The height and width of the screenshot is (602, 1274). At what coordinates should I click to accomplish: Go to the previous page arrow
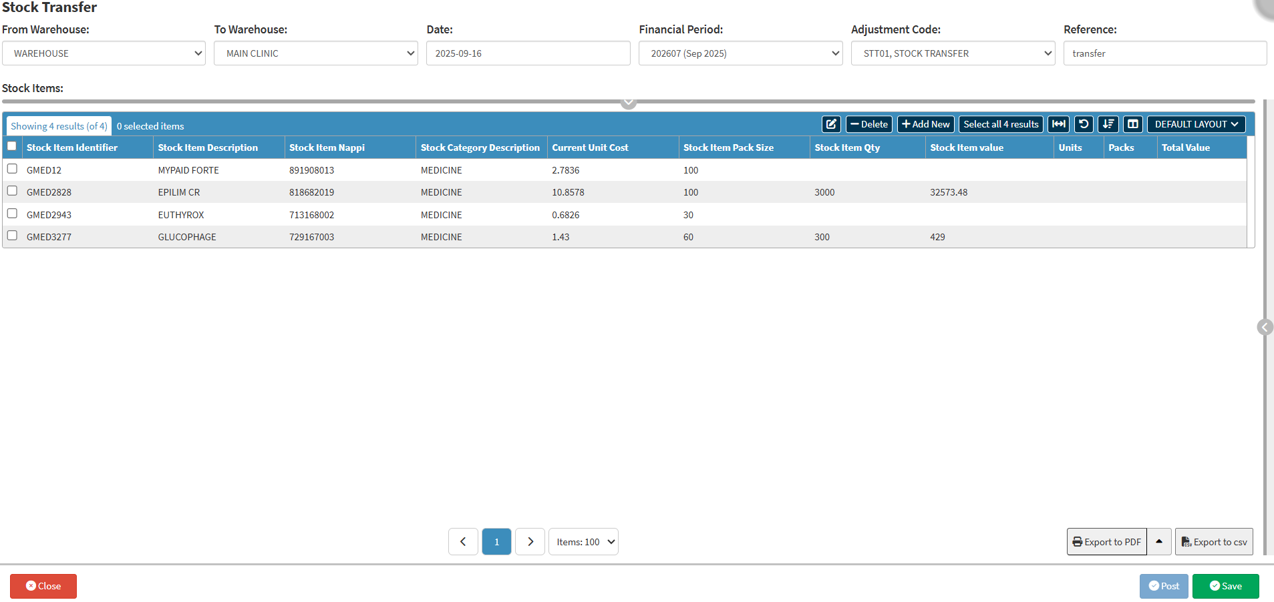point(463,542)
